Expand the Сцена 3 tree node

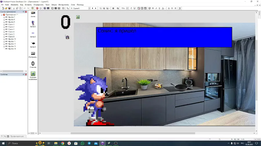pyautogui.click(x=4, y=29)
